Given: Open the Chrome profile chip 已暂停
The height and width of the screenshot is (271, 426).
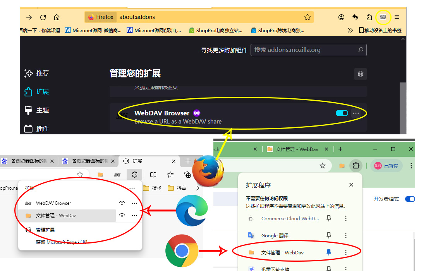Looking at the screenshot, I should [386, 166].
